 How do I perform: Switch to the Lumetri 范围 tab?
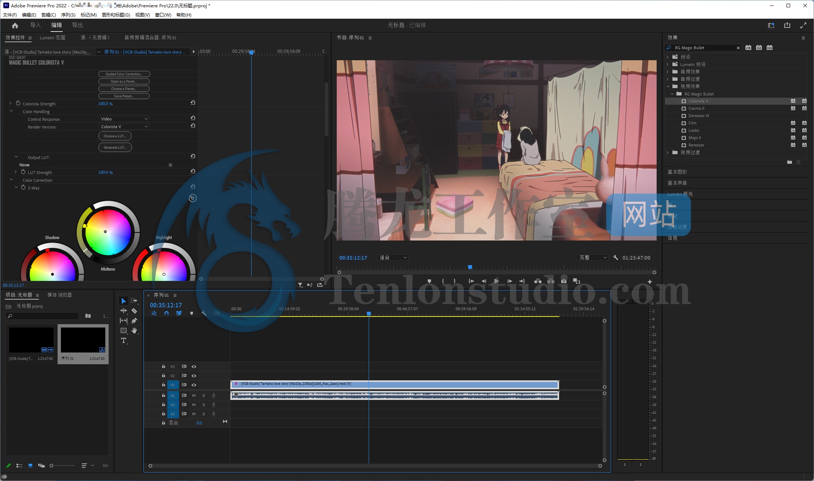52,37
